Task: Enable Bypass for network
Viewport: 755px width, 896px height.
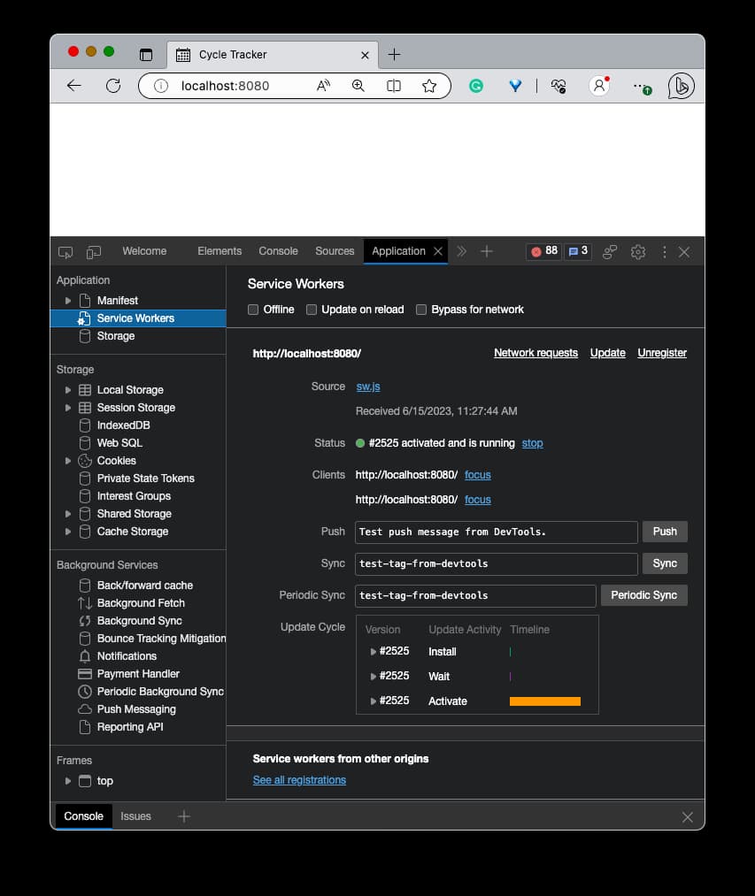Action: coord(421,310)
